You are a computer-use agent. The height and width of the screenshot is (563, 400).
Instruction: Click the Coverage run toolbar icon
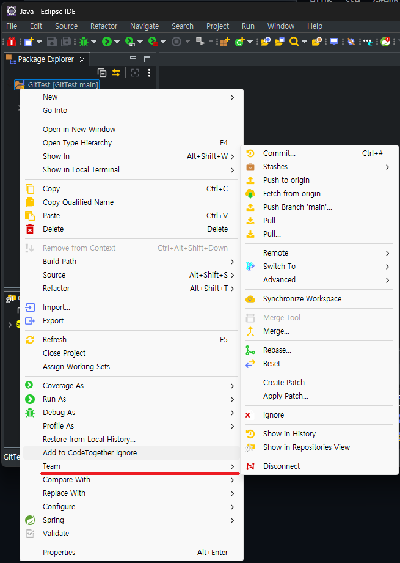(x=130, y=42)
